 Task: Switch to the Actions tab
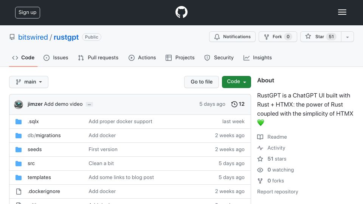[143, 57]
